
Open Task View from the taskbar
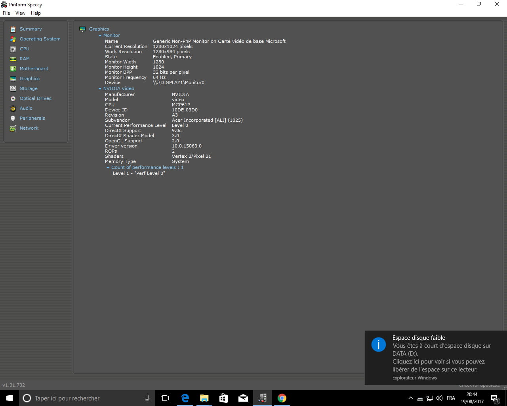pos(165,398)
